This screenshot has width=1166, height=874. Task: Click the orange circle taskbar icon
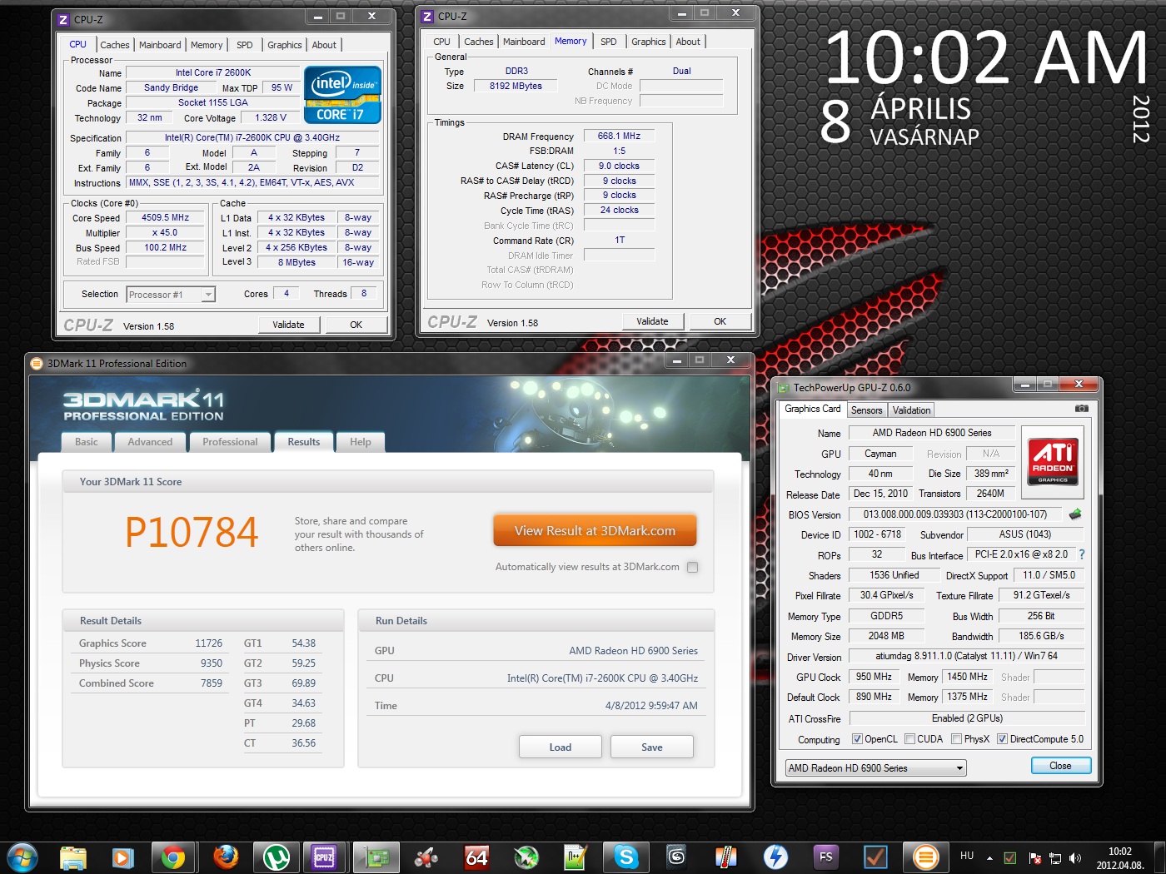pos(925,857)
